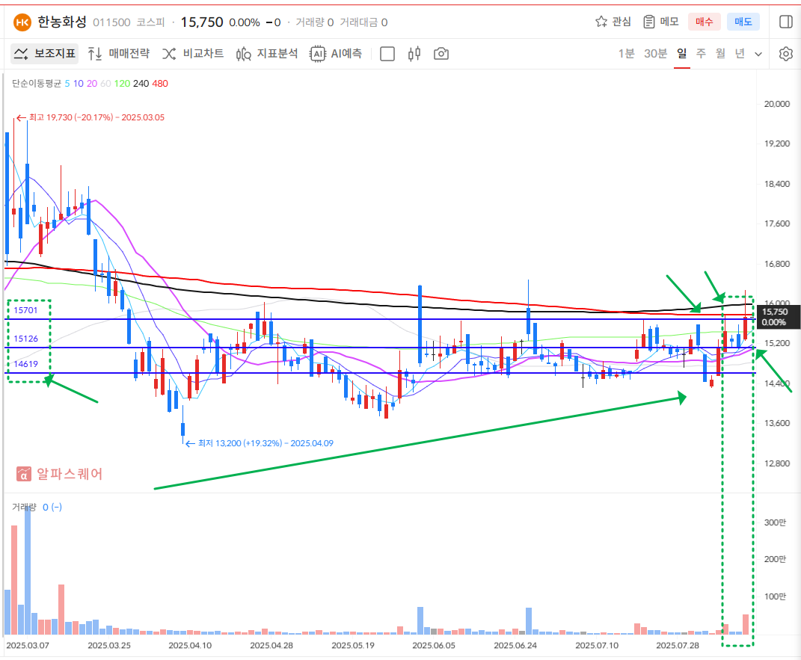The height and width of the screenshot is (660, 801).
Task: Select the 월 monthly timeframe tab
Action: pyautogui.click(x=720, y=54)
